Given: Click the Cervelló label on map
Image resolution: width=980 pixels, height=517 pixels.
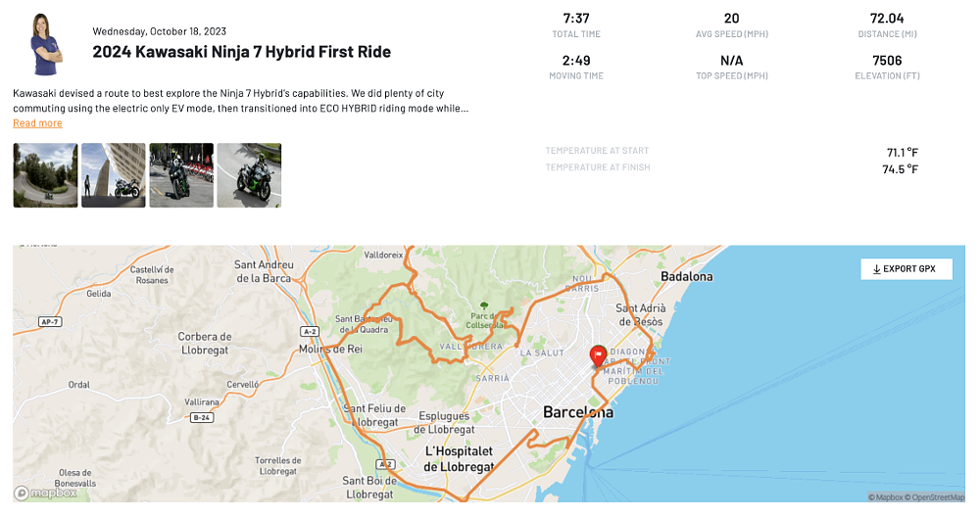Looking at the screenshot, I should pos(242,385).
